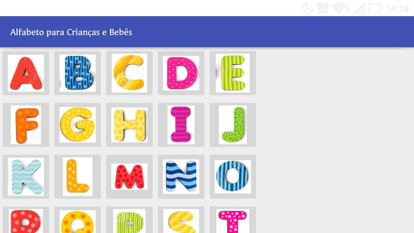This screenshot has width=414, height=233.
Task: Choose the red swirl letter P
Action: pos(26,220)
